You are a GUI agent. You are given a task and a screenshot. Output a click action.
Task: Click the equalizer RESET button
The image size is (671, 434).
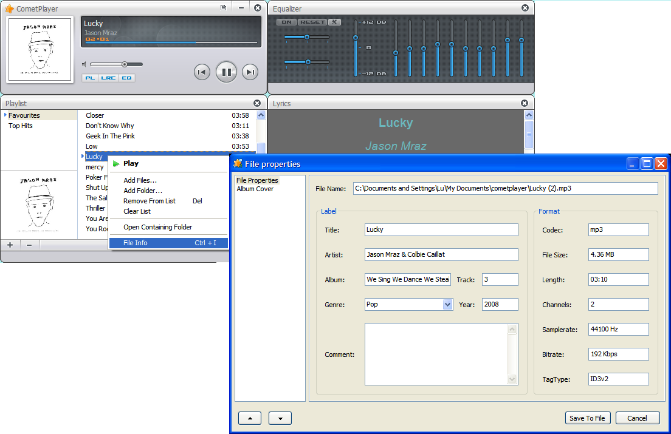pyautogui.click(x=312, y=22)
